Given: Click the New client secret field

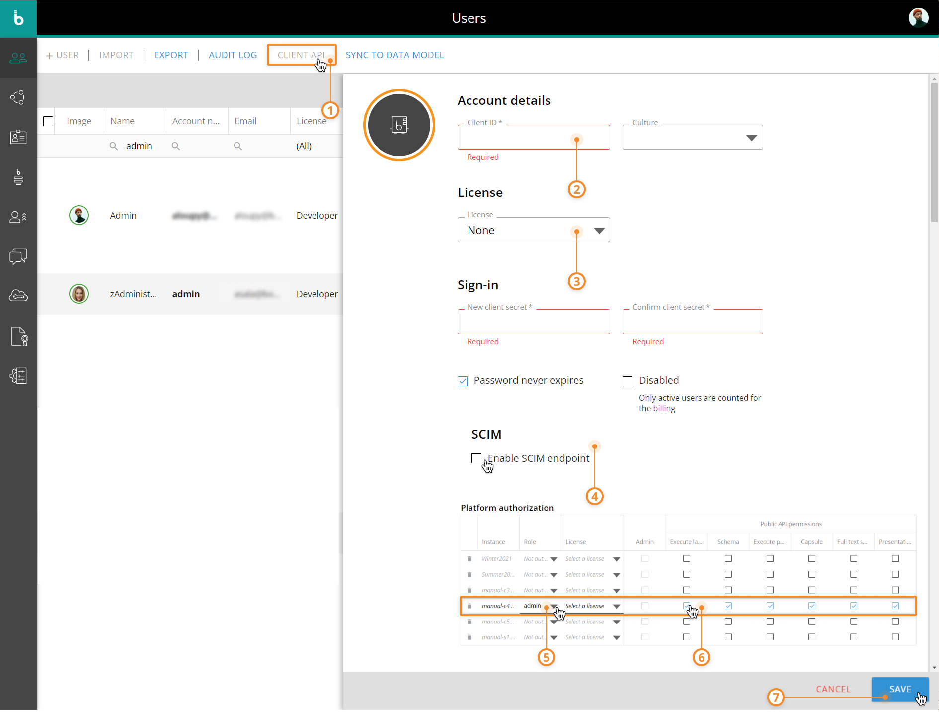Looking at the screenshot, I should click(534, 322).
